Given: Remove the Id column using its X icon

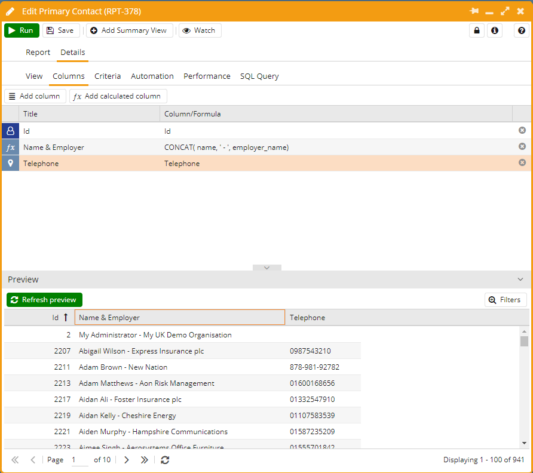Looking at the screenshot, I should coord(522,130).
